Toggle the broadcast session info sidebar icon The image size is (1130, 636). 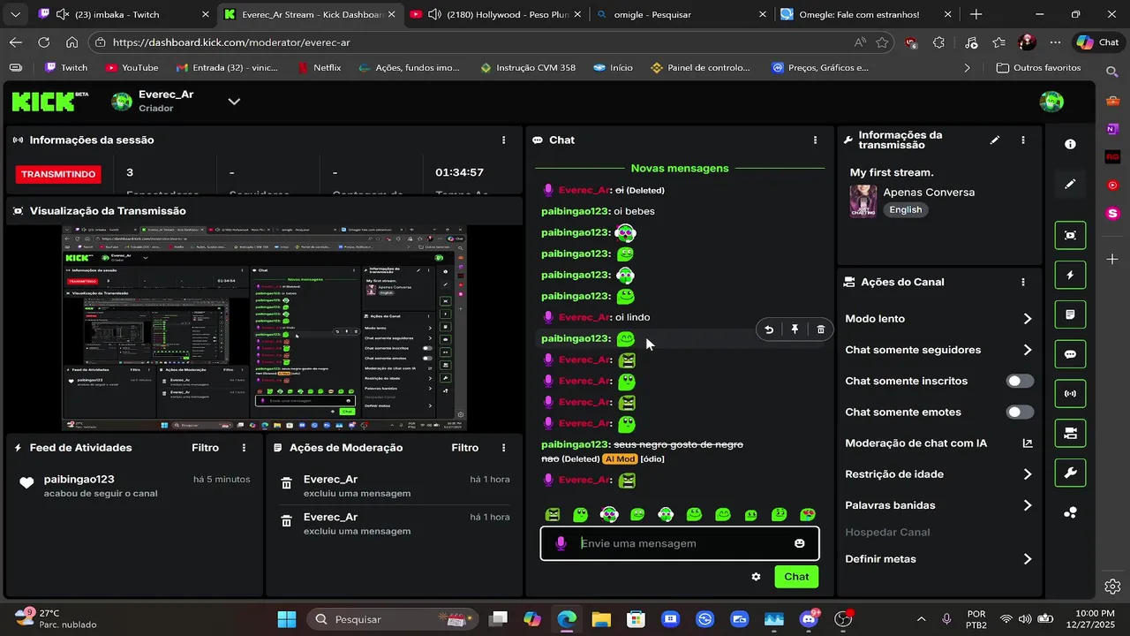pos(1070,394)
